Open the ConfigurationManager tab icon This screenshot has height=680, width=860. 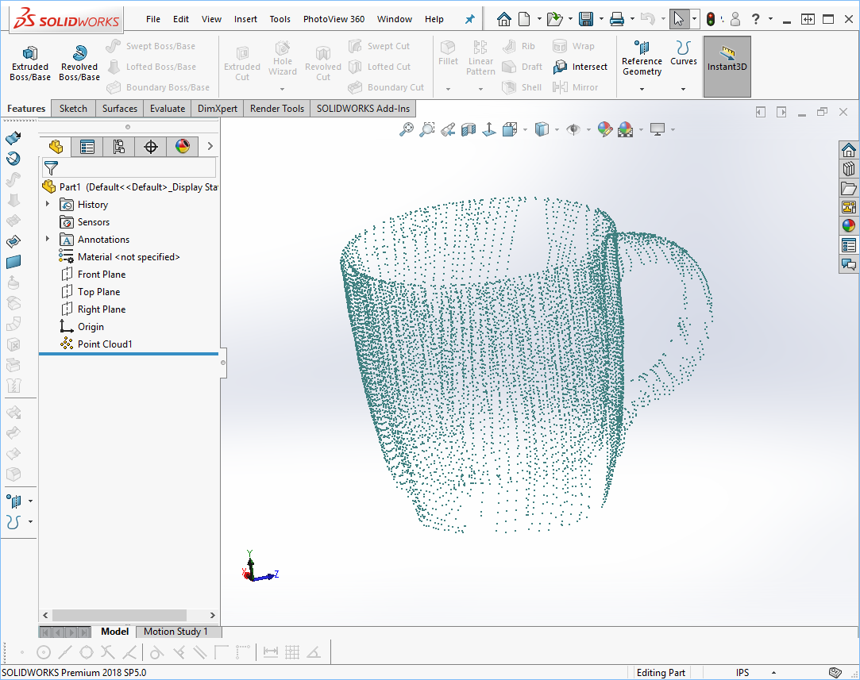[x=119, y=146]
